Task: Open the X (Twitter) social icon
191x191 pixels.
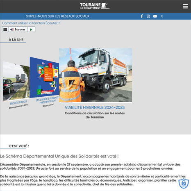Action: [x=162, y=16]
